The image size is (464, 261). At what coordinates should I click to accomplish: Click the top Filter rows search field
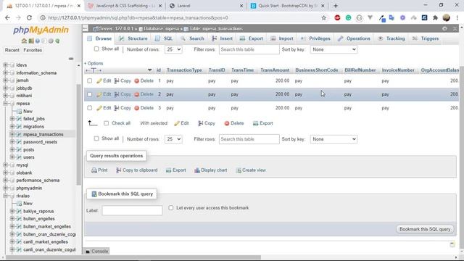click(x=249, y=49)
